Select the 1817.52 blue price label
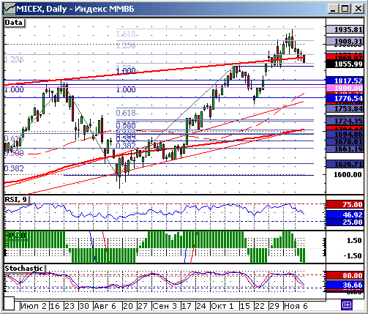This screenshot has width=368, height=314. [345, 81]
